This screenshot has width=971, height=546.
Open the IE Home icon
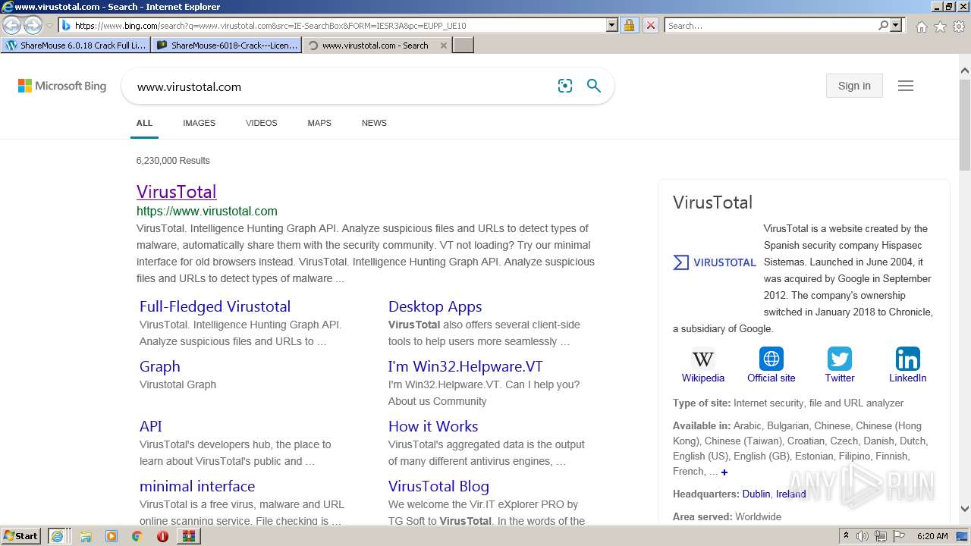pyautogui.click(x=921, y=27)
